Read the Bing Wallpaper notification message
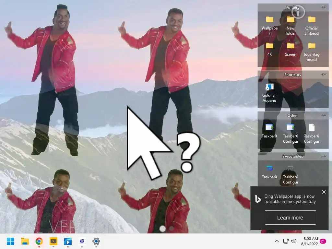 point(290,199)
